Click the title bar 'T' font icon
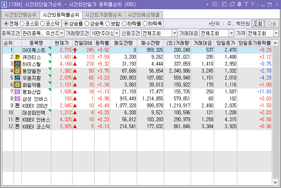This screenshot has height=188, width=281. pos(246,4)
